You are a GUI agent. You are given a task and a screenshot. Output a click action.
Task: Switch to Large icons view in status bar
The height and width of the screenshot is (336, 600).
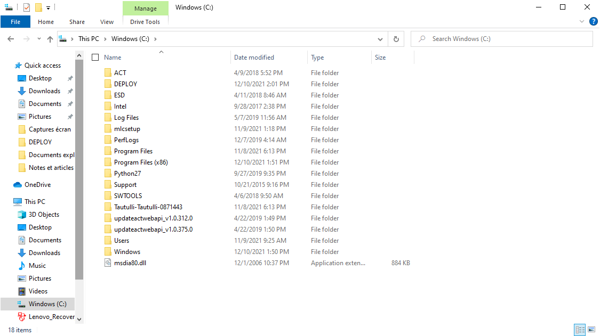pos(591,330)
